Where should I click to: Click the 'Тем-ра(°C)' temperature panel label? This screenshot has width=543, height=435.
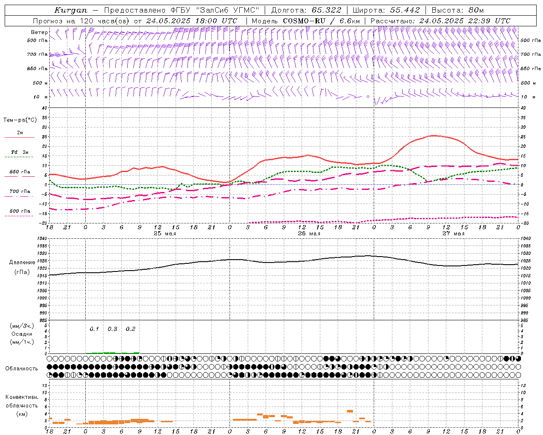tap(20, 120)
